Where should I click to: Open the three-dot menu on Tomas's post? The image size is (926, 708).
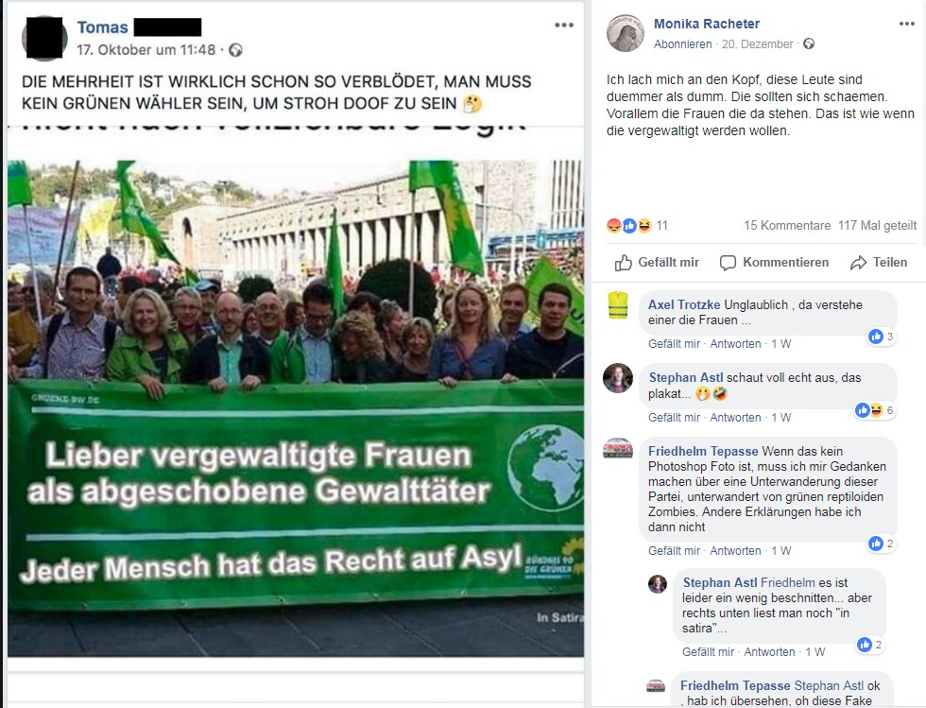(564, 25)
